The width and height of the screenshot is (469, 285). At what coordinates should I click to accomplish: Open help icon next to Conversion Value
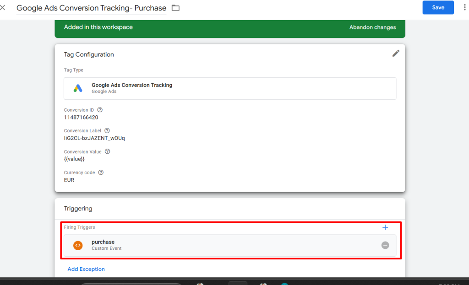click(107, 151)
